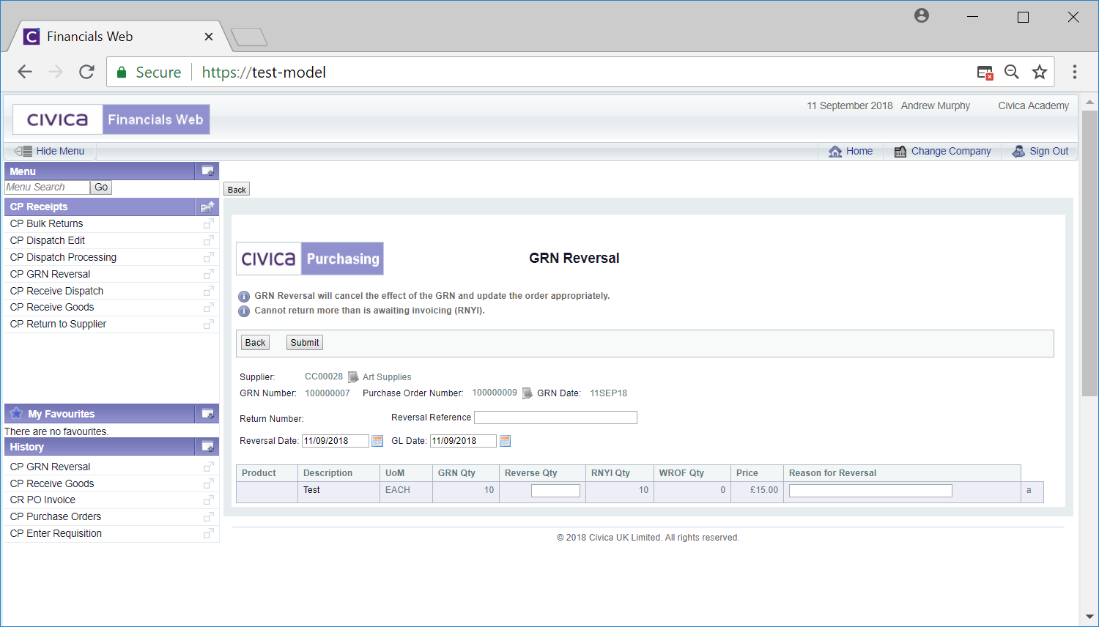The width and height of the screenshot is (1099, 627).
Task: Open CP GRN Reversal menu row popup icon
Action: point(209,274)
